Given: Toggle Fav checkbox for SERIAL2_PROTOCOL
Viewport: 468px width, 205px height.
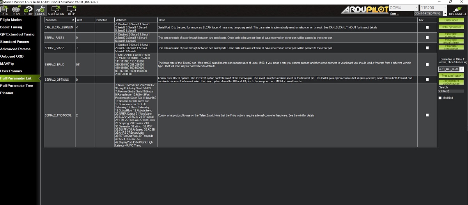Looking at the screenshot, I should [427, 115].
